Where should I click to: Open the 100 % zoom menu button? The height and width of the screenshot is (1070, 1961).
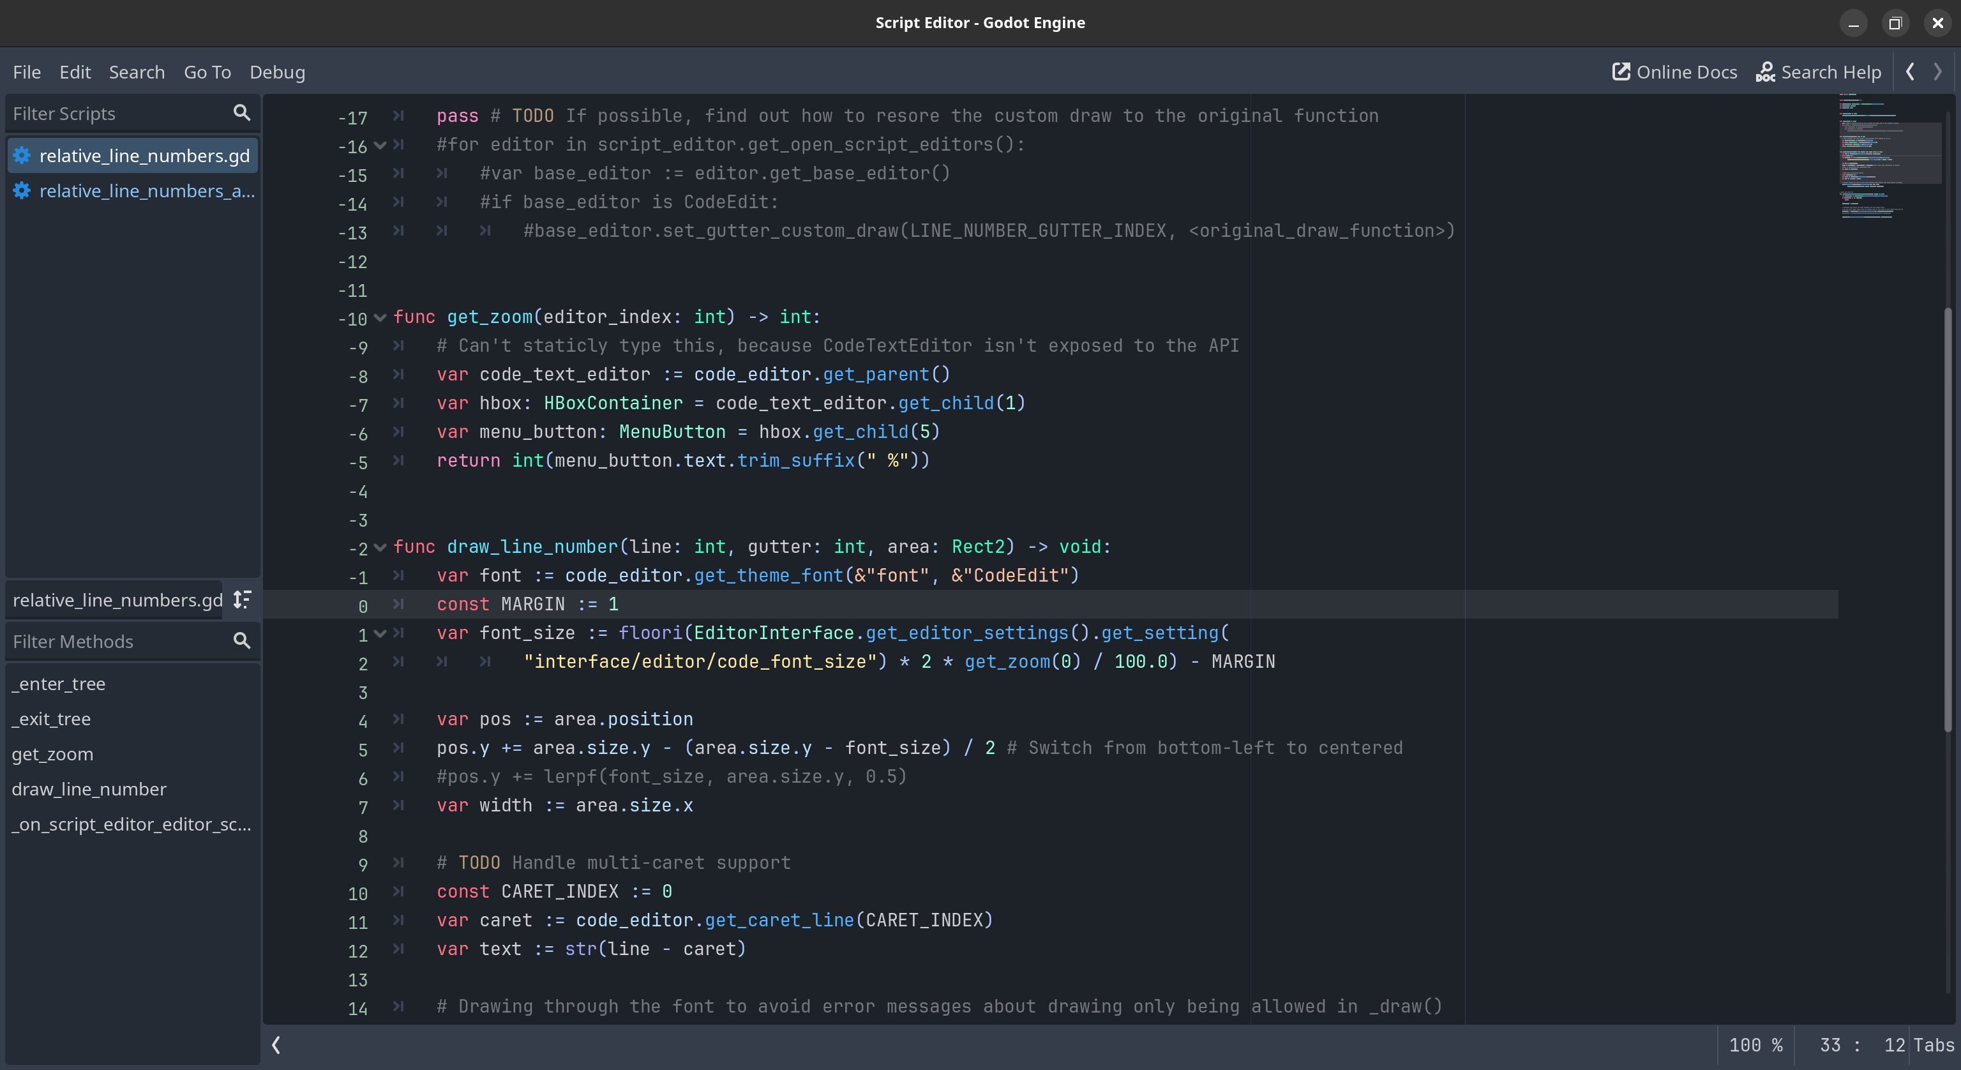tap(1755, 1045)
